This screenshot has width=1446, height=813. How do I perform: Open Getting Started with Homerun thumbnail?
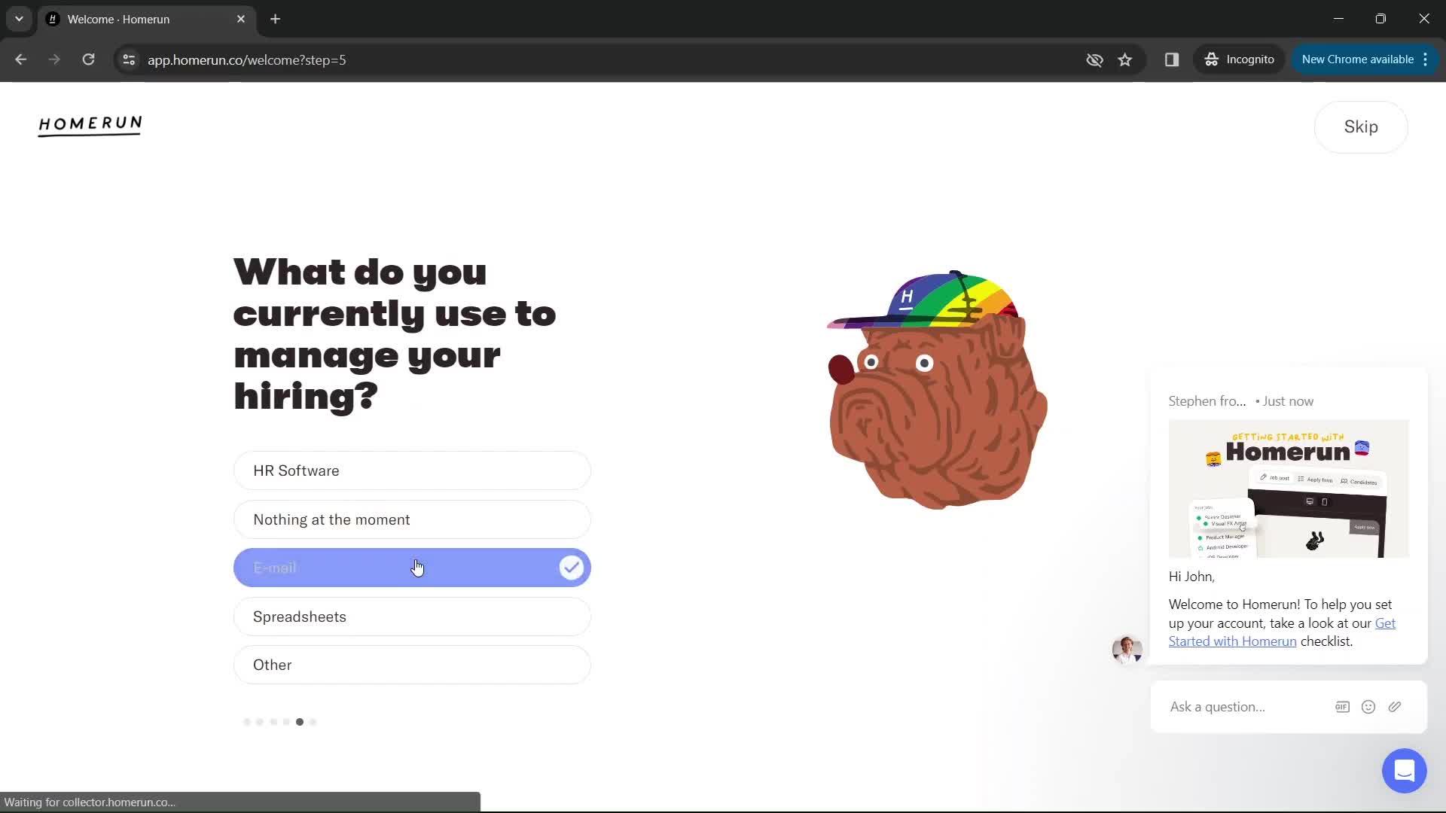(1289, 489)
